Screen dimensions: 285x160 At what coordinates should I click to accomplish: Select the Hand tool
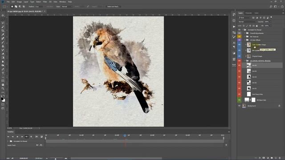pos(3,85)
